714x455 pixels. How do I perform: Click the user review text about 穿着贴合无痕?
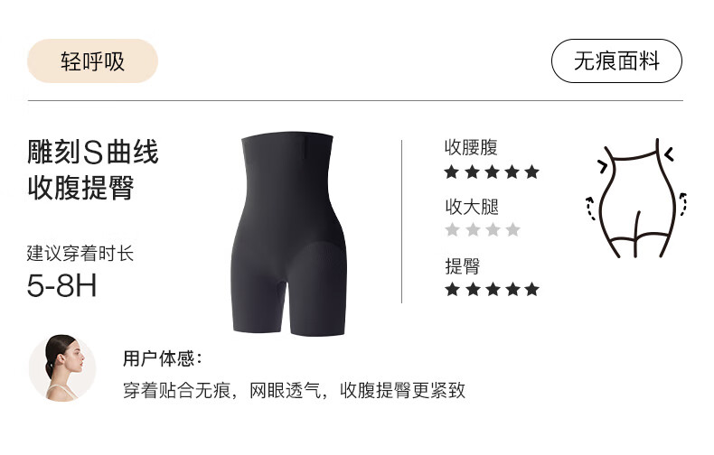[294, 390]
